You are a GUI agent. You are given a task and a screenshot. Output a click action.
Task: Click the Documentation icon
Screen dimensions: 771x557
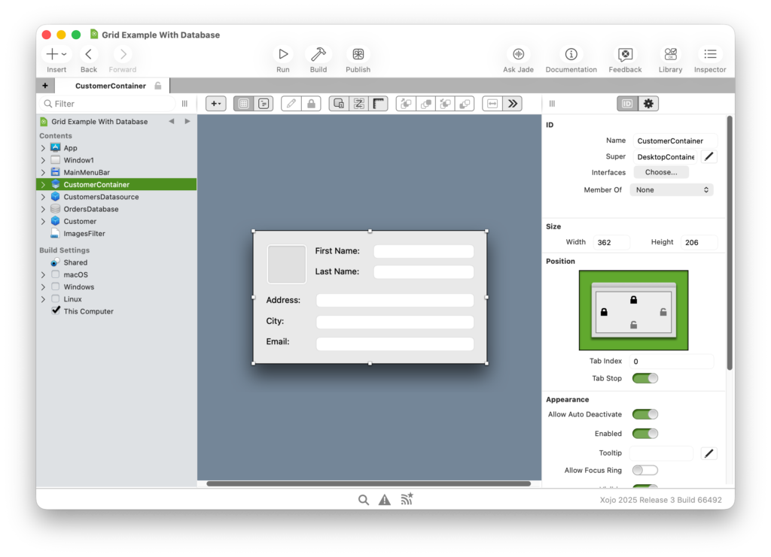click(571, 55)
